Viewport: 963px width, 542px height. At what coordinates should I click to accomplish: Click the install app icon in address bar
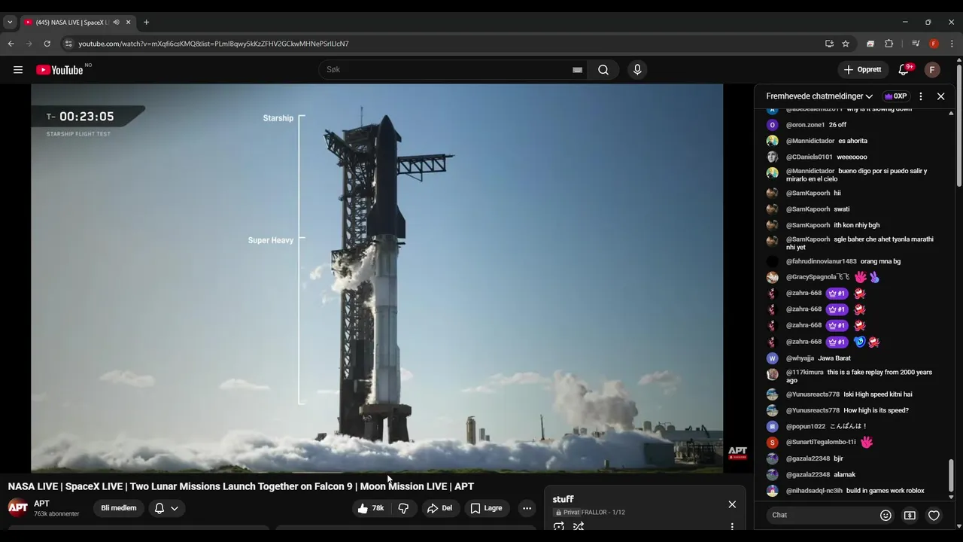coord(829,44)
